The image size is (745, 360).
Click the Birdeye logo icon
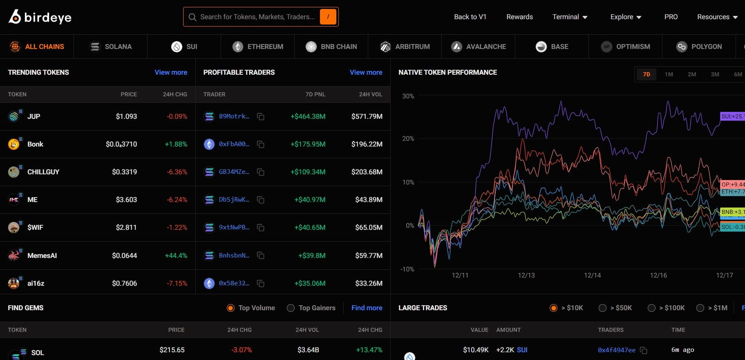click(x=15, y=17)
